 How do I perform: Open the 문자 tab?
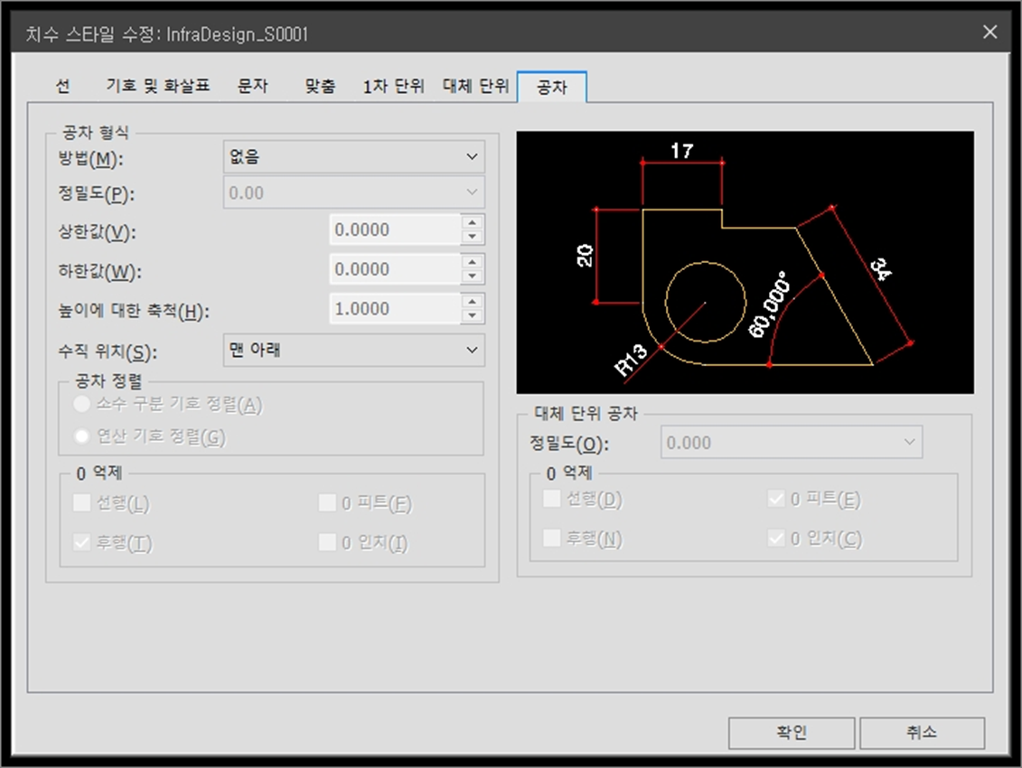[x=253, y=87]
